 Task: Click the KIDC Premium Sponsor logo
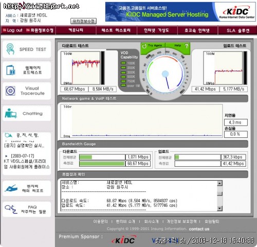coord(124,240)
